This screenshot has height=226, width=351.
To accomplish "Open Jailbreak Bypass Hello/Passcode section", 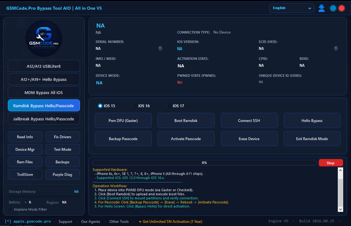I will (x=44, y=118).
